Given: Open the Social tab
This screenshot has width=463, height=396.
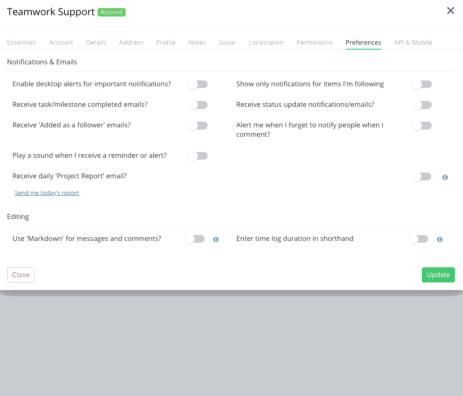Looking at the screenshot, I should pyautogui.click(x=227, y=42).
